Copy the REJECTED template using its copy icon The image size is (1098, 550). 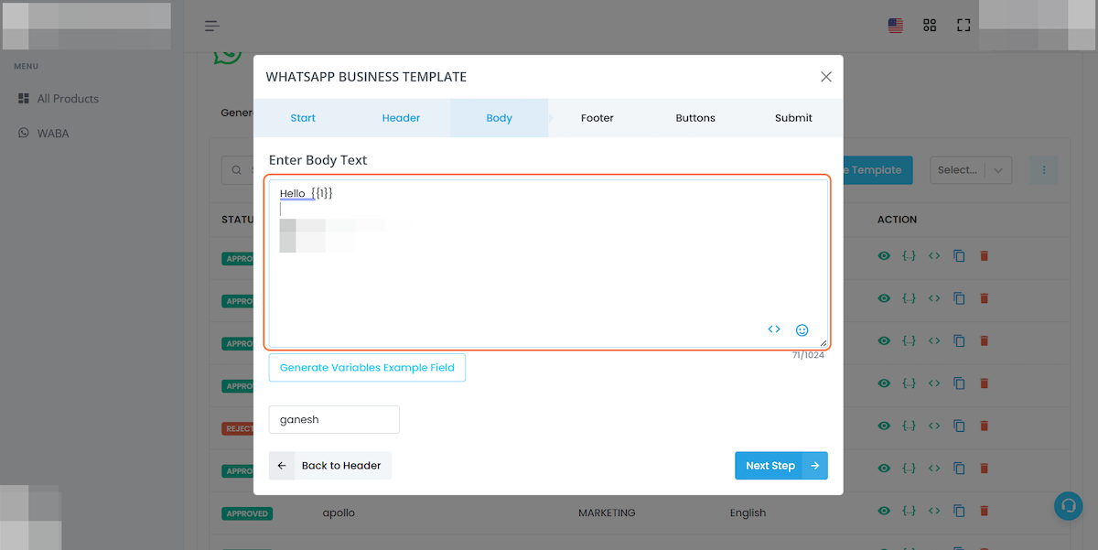tap(959, 426)
